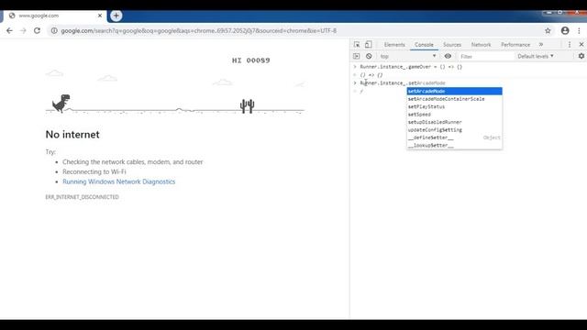Clear the console output
The image size is (587, 330).
tap(369, 56)
